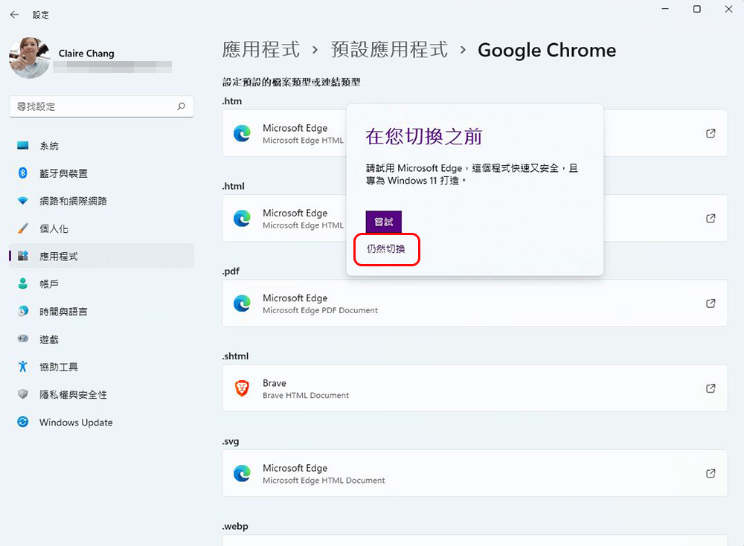
Task: Open 網路和網際網路 settings
Action: point(101,201)
